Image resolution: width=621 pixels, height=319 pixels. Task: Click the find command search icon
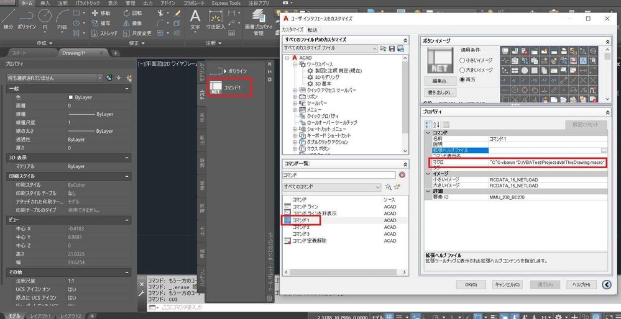(x=389, y=187)
